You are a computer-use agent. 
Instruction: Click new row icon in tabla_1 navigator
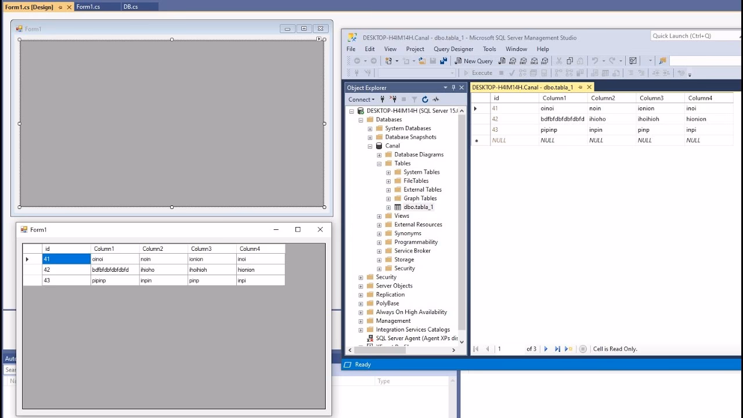[x=569, y=349]
